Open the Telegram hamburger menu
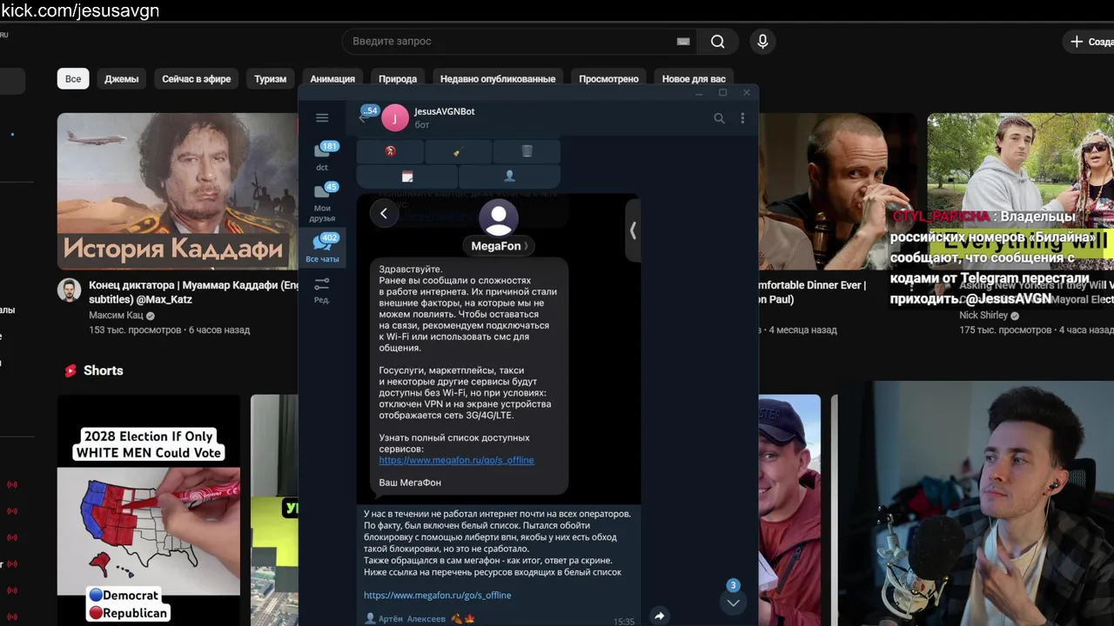Viewport: 1114px width, 626px height. click(322, 118)
